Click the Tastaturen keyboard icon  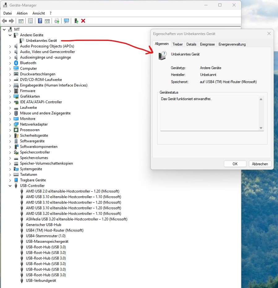[16, 175]
